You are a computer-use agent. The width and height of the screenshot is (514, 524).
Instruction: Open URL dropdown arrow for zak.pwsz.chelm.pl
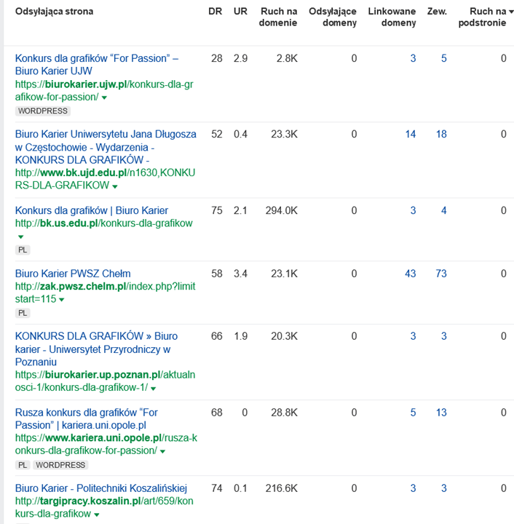(x=62, y=300)
